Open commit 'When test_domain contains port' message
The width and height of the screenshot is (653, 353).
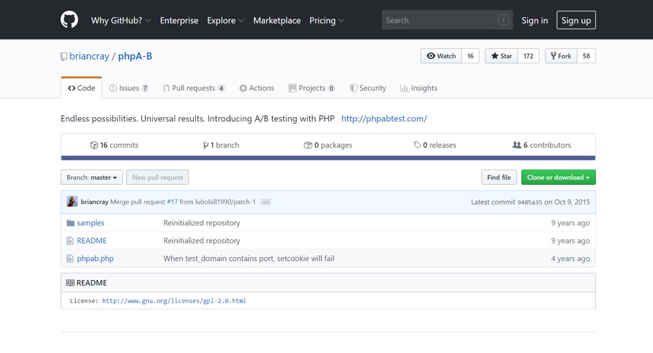(x=249, y=259)
